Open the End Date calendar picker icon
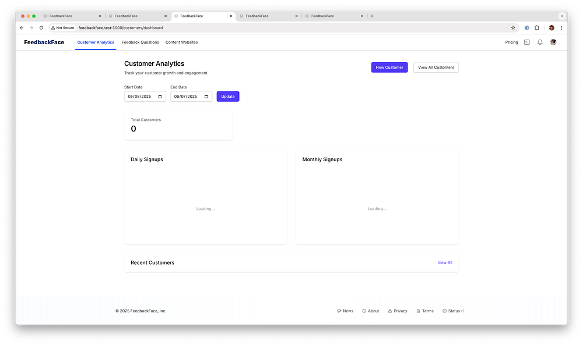 206,97
